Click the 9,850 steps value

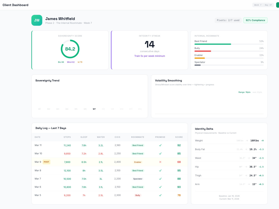[67, 154]
